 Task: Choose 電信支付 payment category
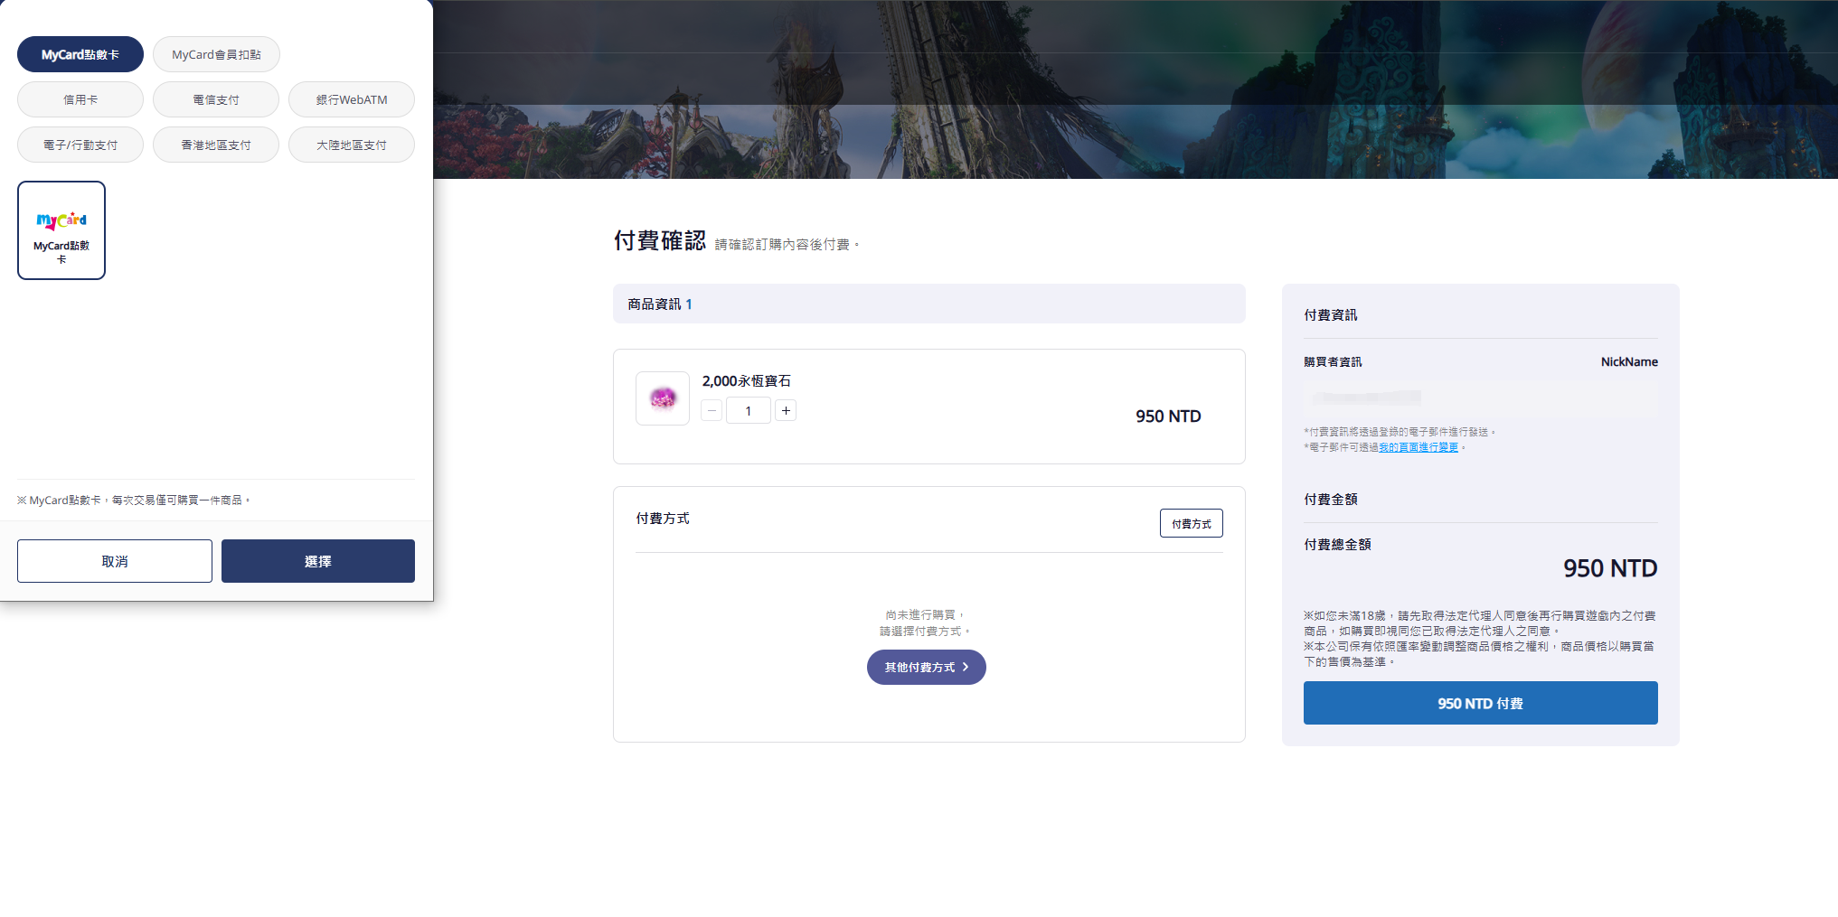[216, 99]
